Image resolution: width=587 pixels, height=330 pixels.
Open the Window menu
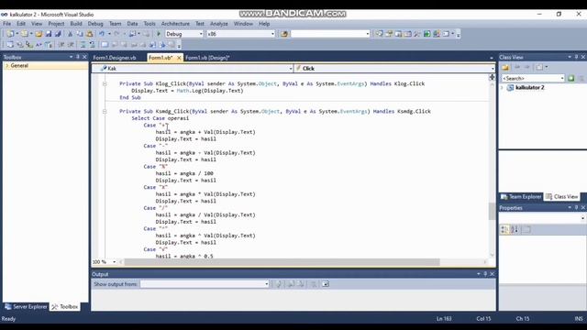pyautogui.click(x=243, y=24)
